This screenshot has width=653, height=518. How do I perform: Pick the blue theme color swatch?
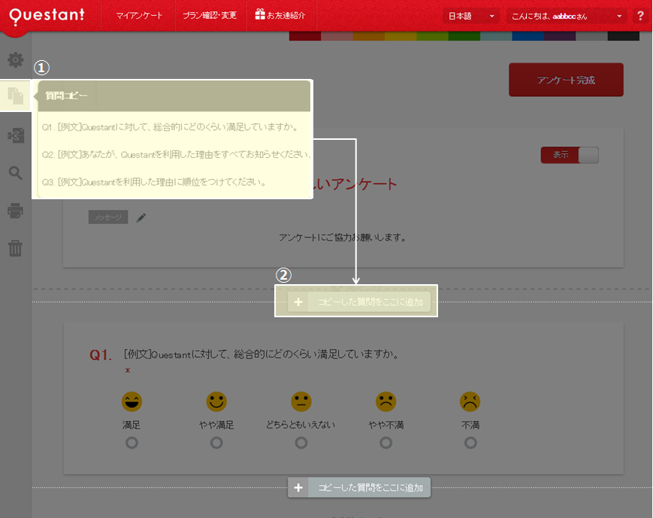[x=528, y=36]
